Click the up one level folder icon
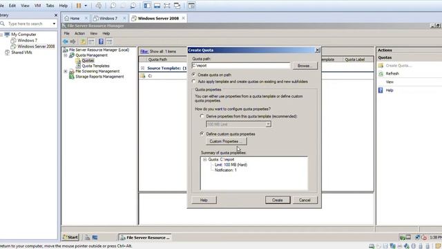Image resolution: width=442 pixels, height=249 pixels. click(x=83, y=41)
